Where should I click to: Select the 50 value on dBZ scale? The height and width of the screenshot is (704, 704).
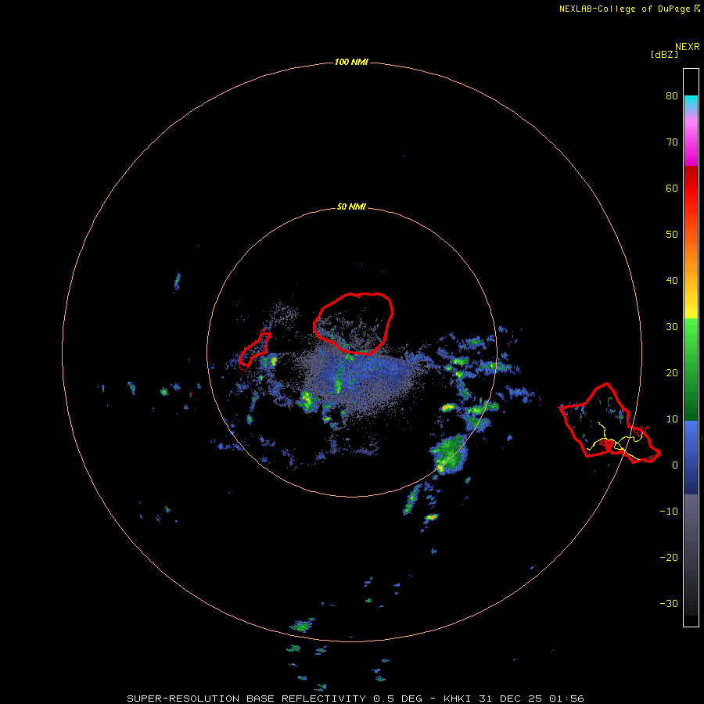coord(672,235)
